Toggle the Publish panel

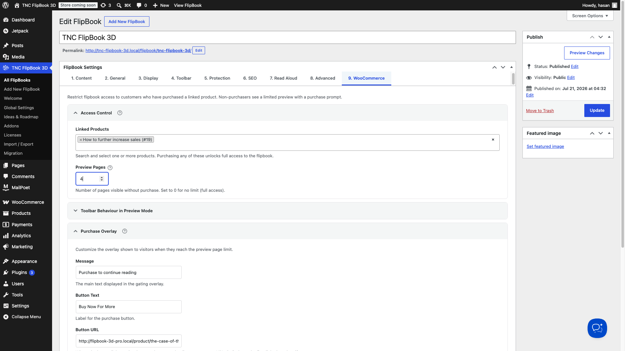(609, 37)
